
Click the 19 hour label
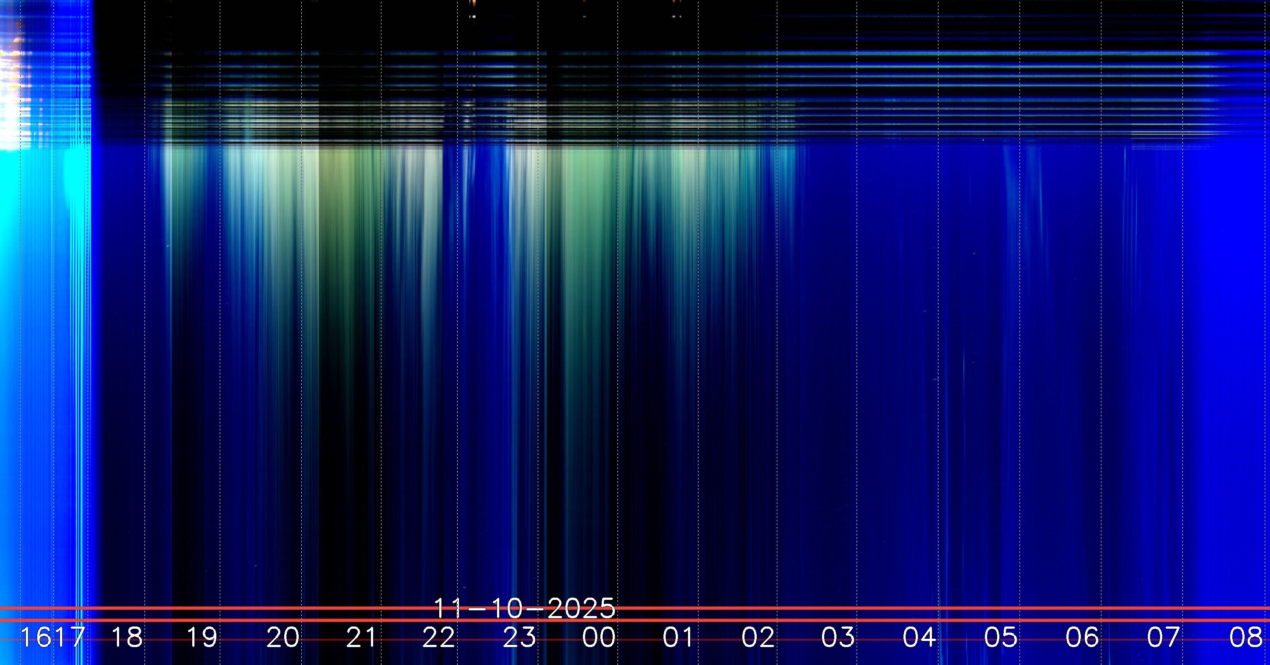click(x=202, y=637)
